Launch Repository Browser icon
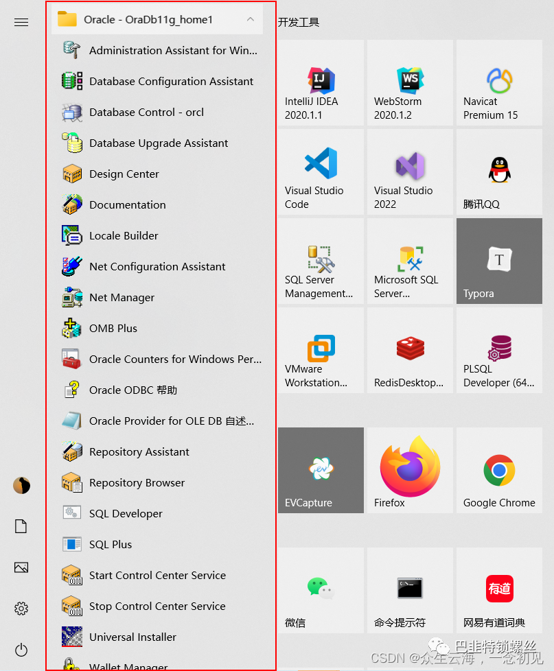554x671 pixels. [72, 482]
